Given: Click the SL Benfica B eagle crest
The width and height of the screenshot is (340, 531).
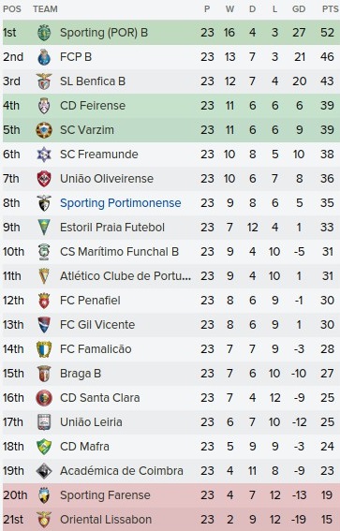Looking at the screenshot, I should [44, 81].
